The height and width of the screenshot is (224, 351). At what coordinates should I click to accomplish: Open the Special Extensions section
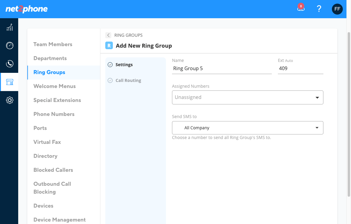pyautogui.click(x=57, y=100)
